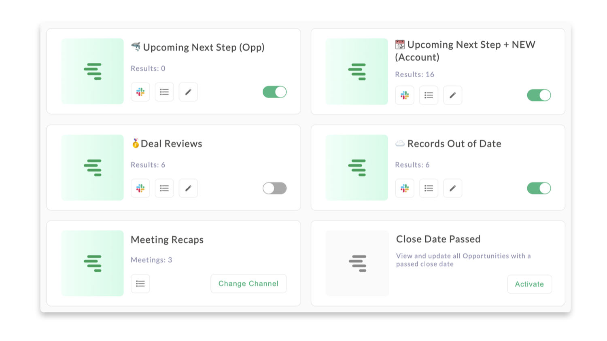
Task: Click the Close Date Passed gray thumbnail
Action: point(357,263)
